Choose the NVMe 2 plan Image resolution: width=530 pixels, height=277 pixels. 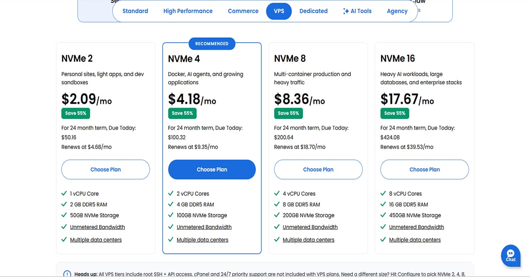tap(106, 169)
